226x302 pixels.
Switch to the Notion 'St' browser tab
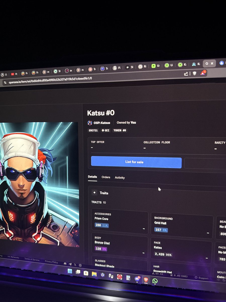pyautogui.click(x=129, y=67)
